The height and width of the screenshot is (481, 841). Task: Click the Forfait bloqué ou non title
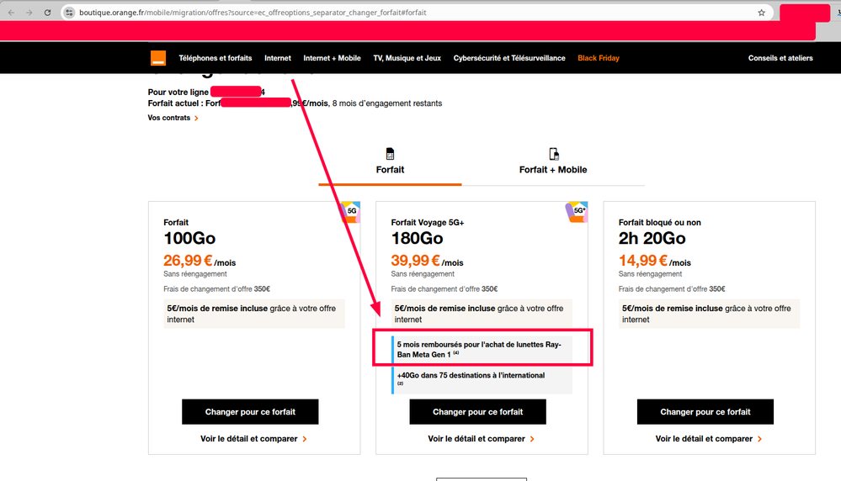point(660,222)
